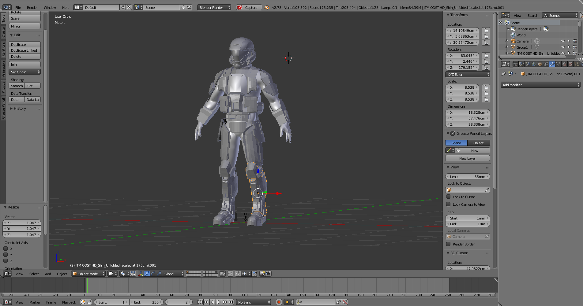The width and height of the screenshot is (583, 306).
Task: Open the Help menu
Action: (66, 7)
